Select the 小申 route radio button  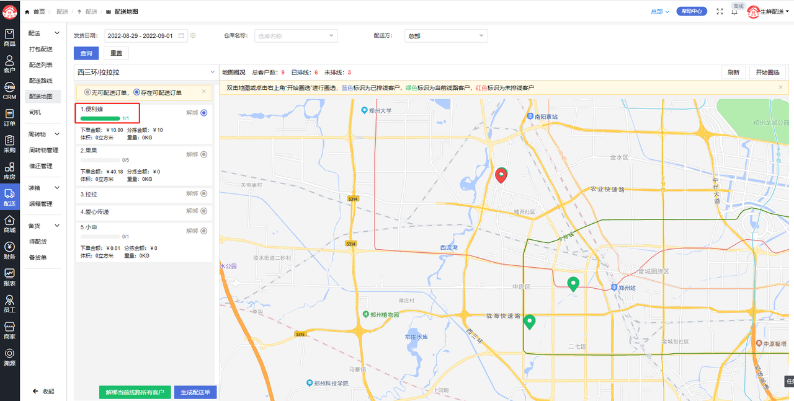(203, 231)
